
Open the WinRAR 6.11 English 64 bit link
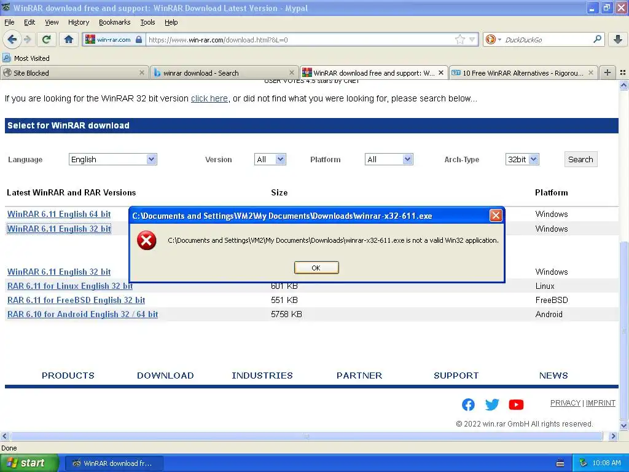point(59,214)
